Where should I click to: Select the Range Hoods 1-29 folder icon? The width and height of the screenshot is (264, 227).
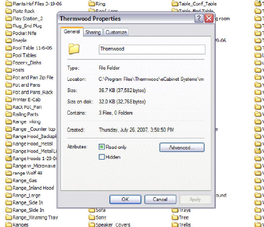pos(9,159)
